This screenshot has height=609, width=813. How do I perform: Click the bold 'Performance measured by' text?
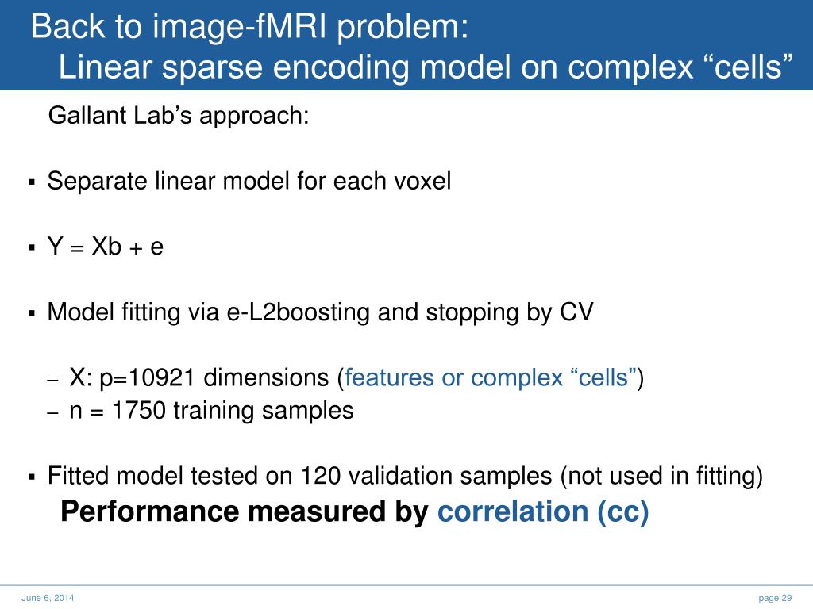[x=245, y=511]
